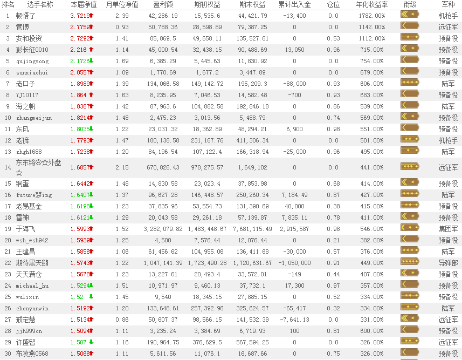Click the rank badge icon for future梦ing
The width and height of the screenshot is (462, 360).
[x=410, y=194]
